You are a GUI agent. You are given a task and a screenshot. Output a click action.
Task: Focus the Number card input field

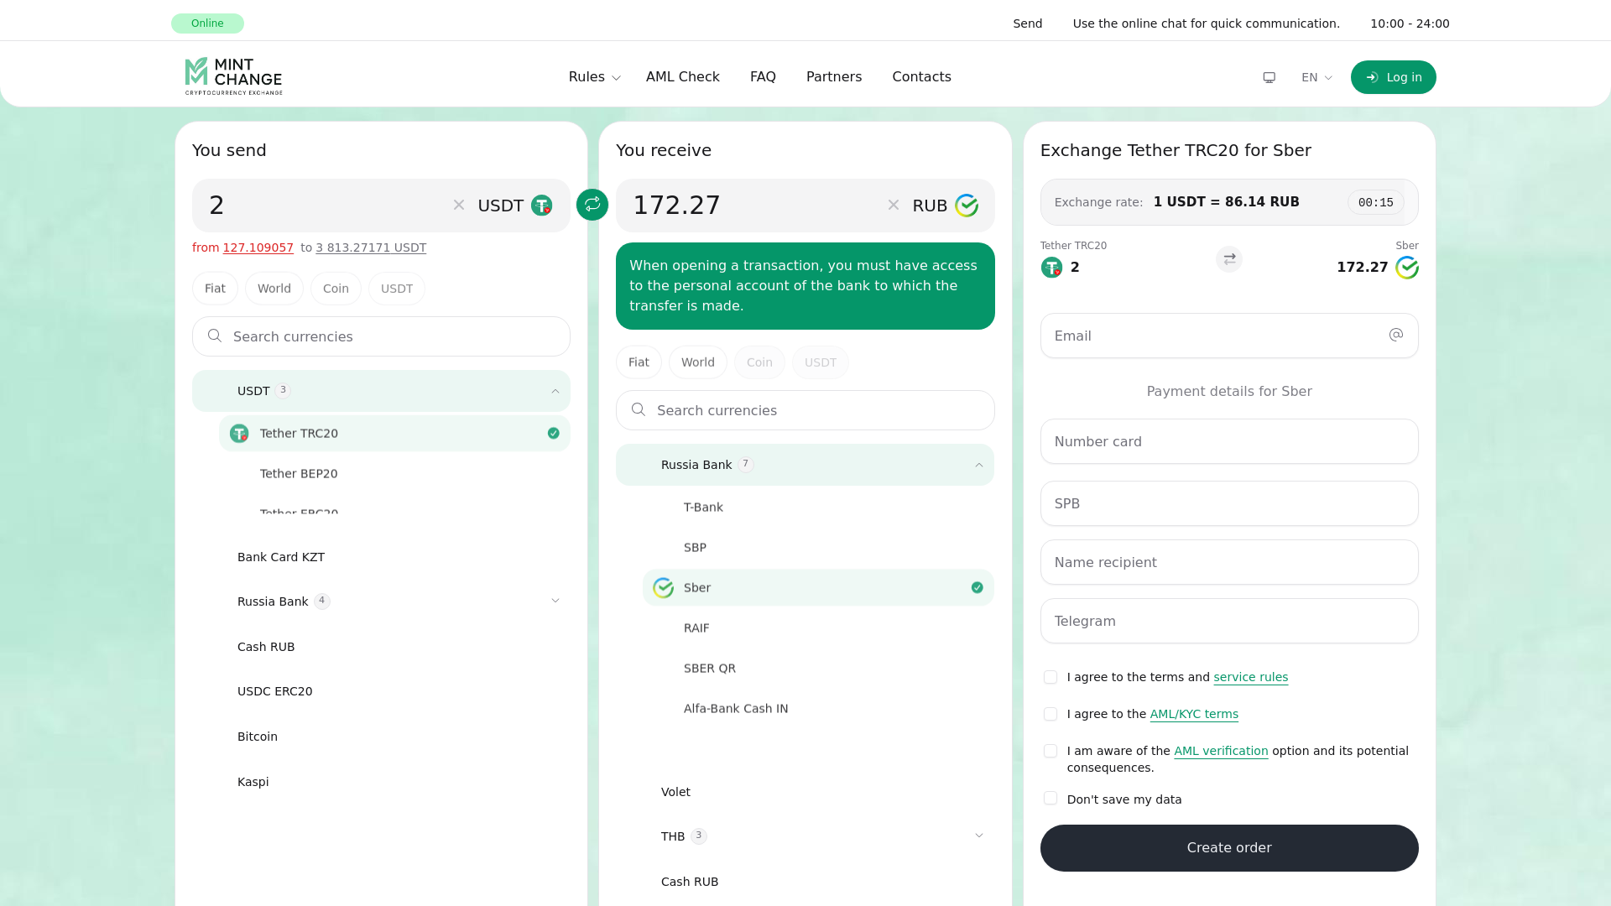click(x=1229, y=441)
